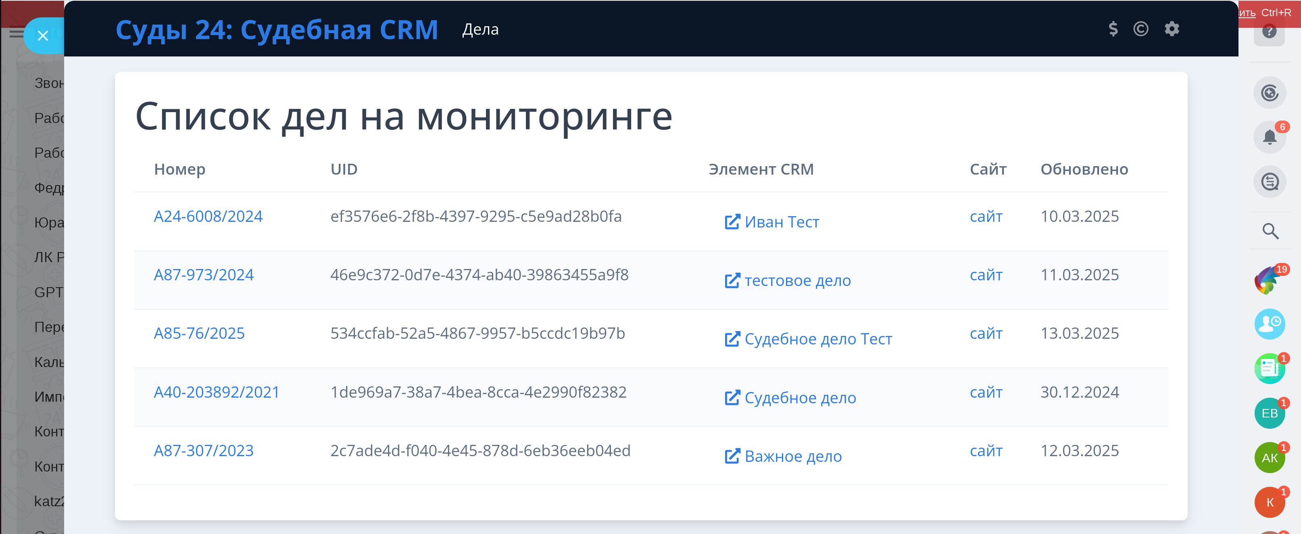Open case A40-203892/2021 link

[x=216, y=392]
